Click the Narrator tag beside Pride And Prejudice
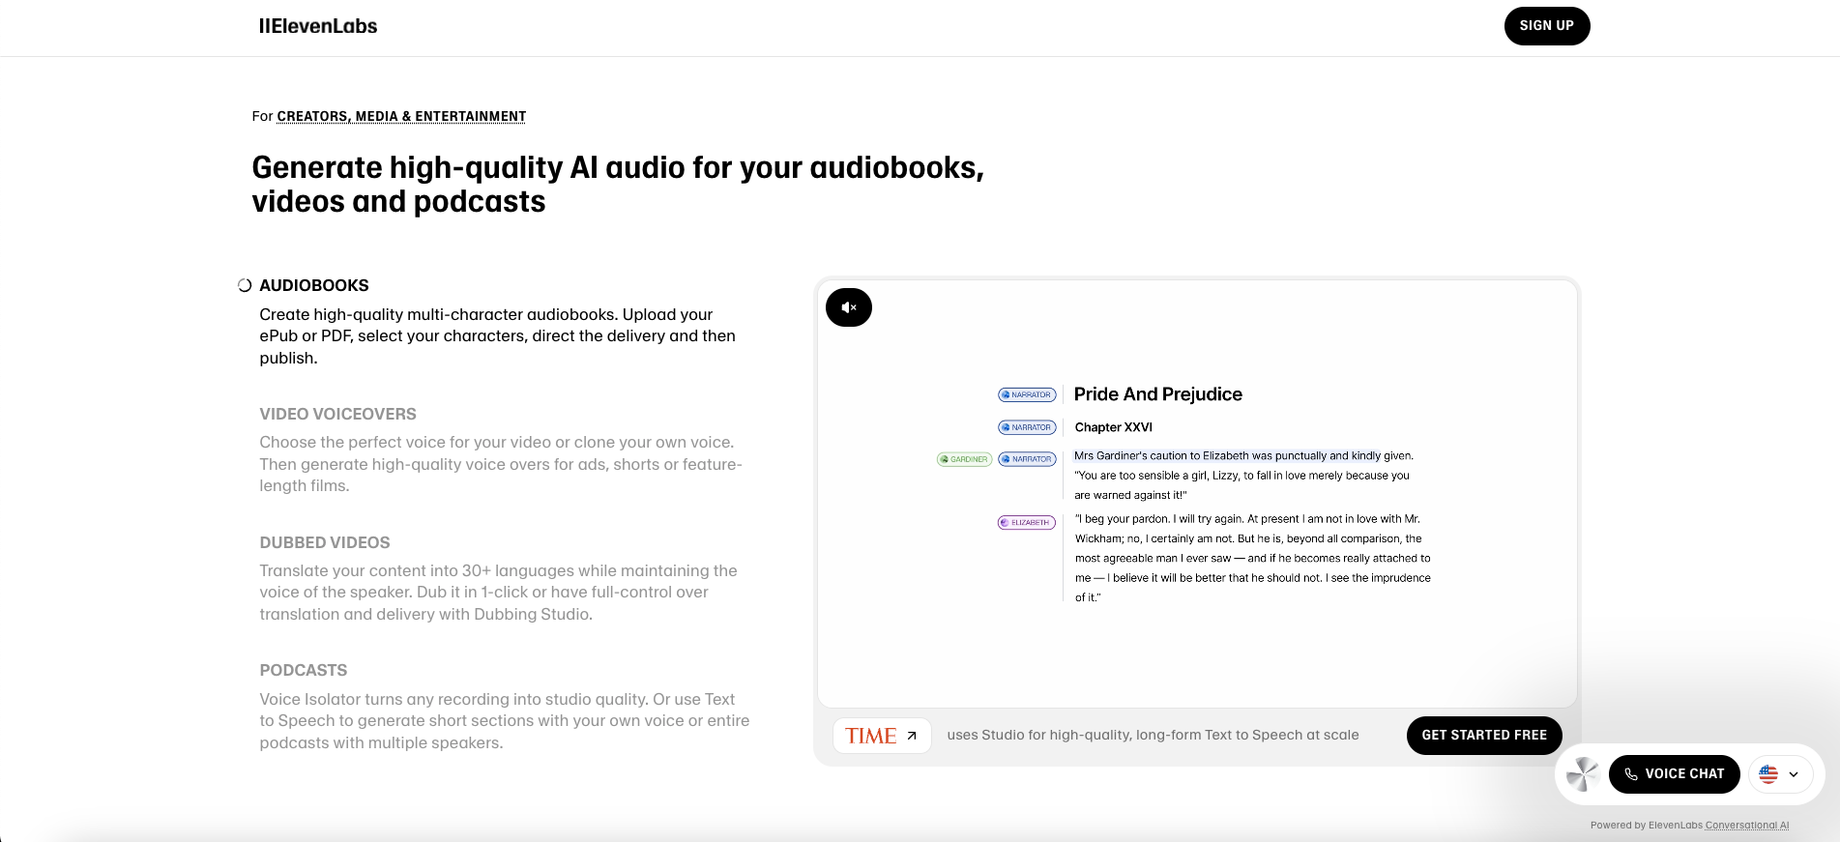Screen dimensions: 1840x842 1027,394
